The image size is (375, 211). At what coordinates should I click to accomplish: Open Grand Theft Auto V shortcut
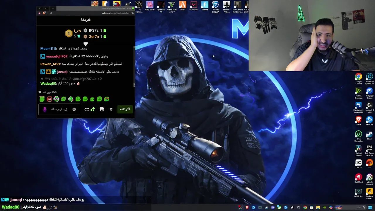point(172,6)
